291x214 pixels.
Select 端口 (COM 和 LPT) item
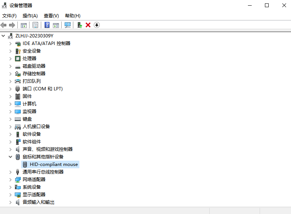coord(42,89)
